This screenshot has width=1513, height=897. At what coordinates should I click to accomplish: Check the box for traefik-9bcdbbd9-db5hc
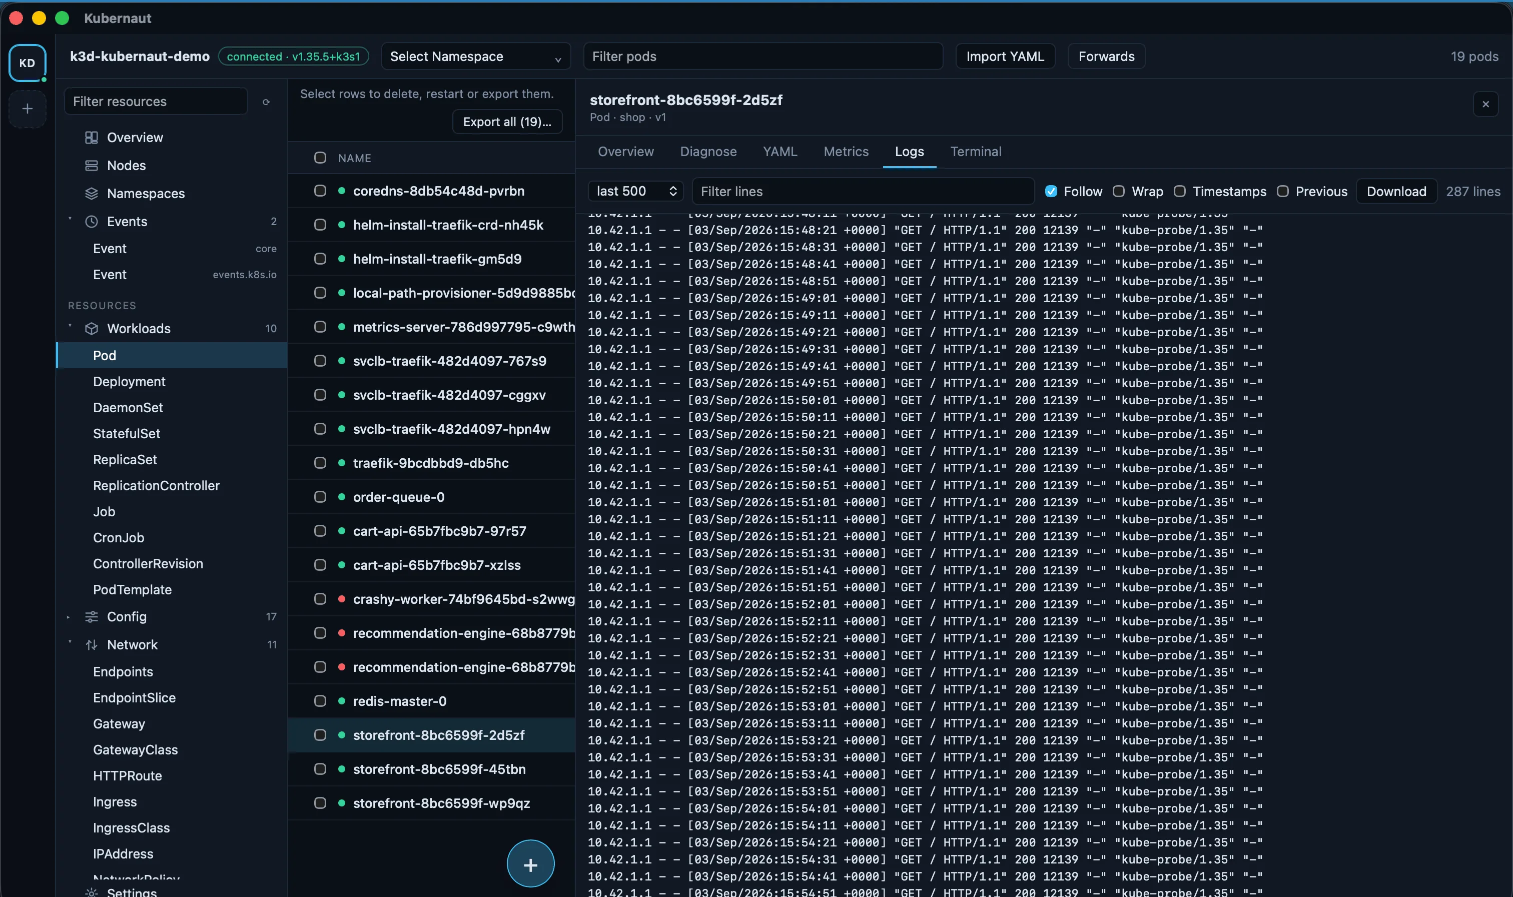click(320, 463)
